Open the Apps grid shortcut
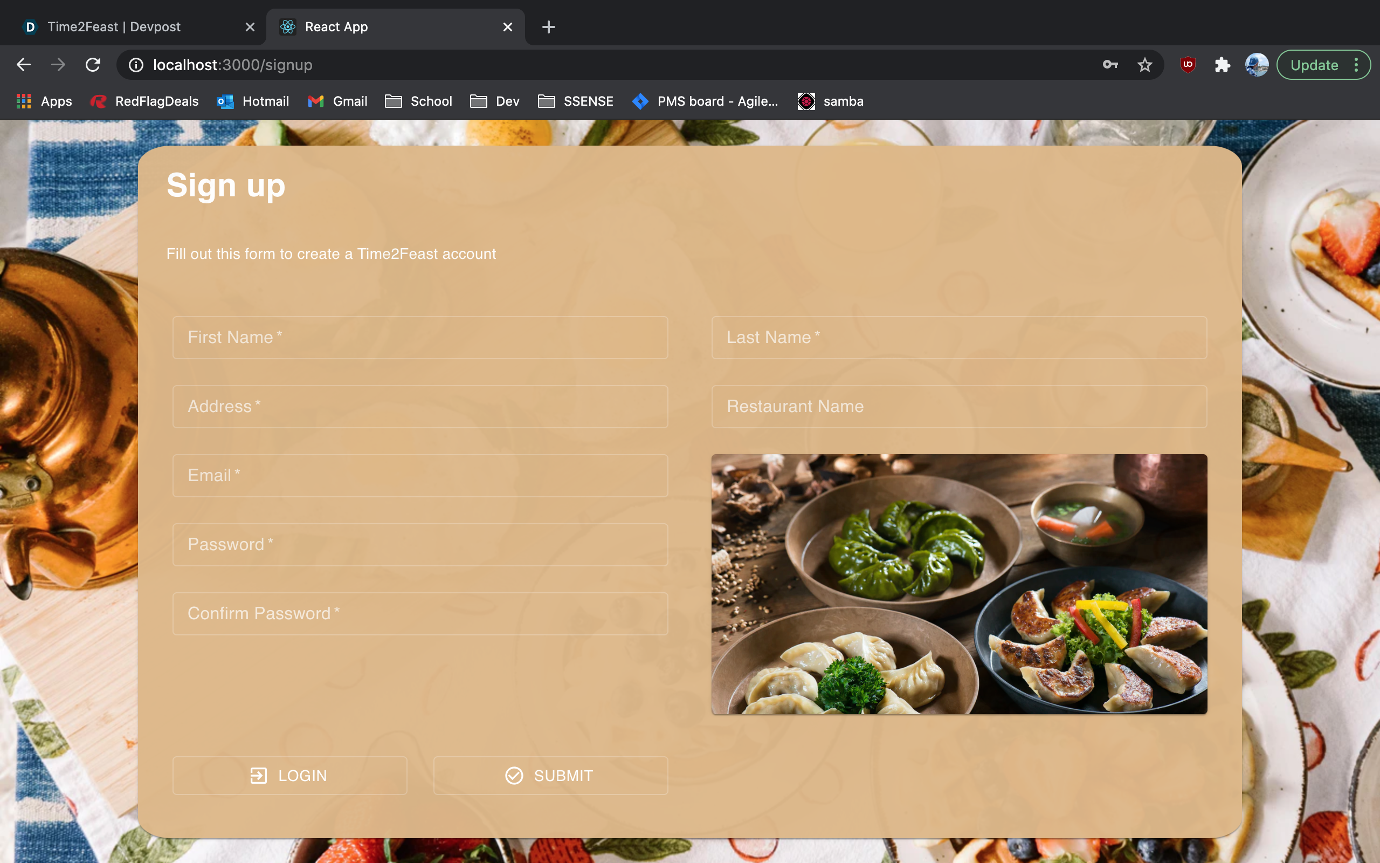Image resolution: width=1380 pixels, height=863 pixels. tap(45, 101)
